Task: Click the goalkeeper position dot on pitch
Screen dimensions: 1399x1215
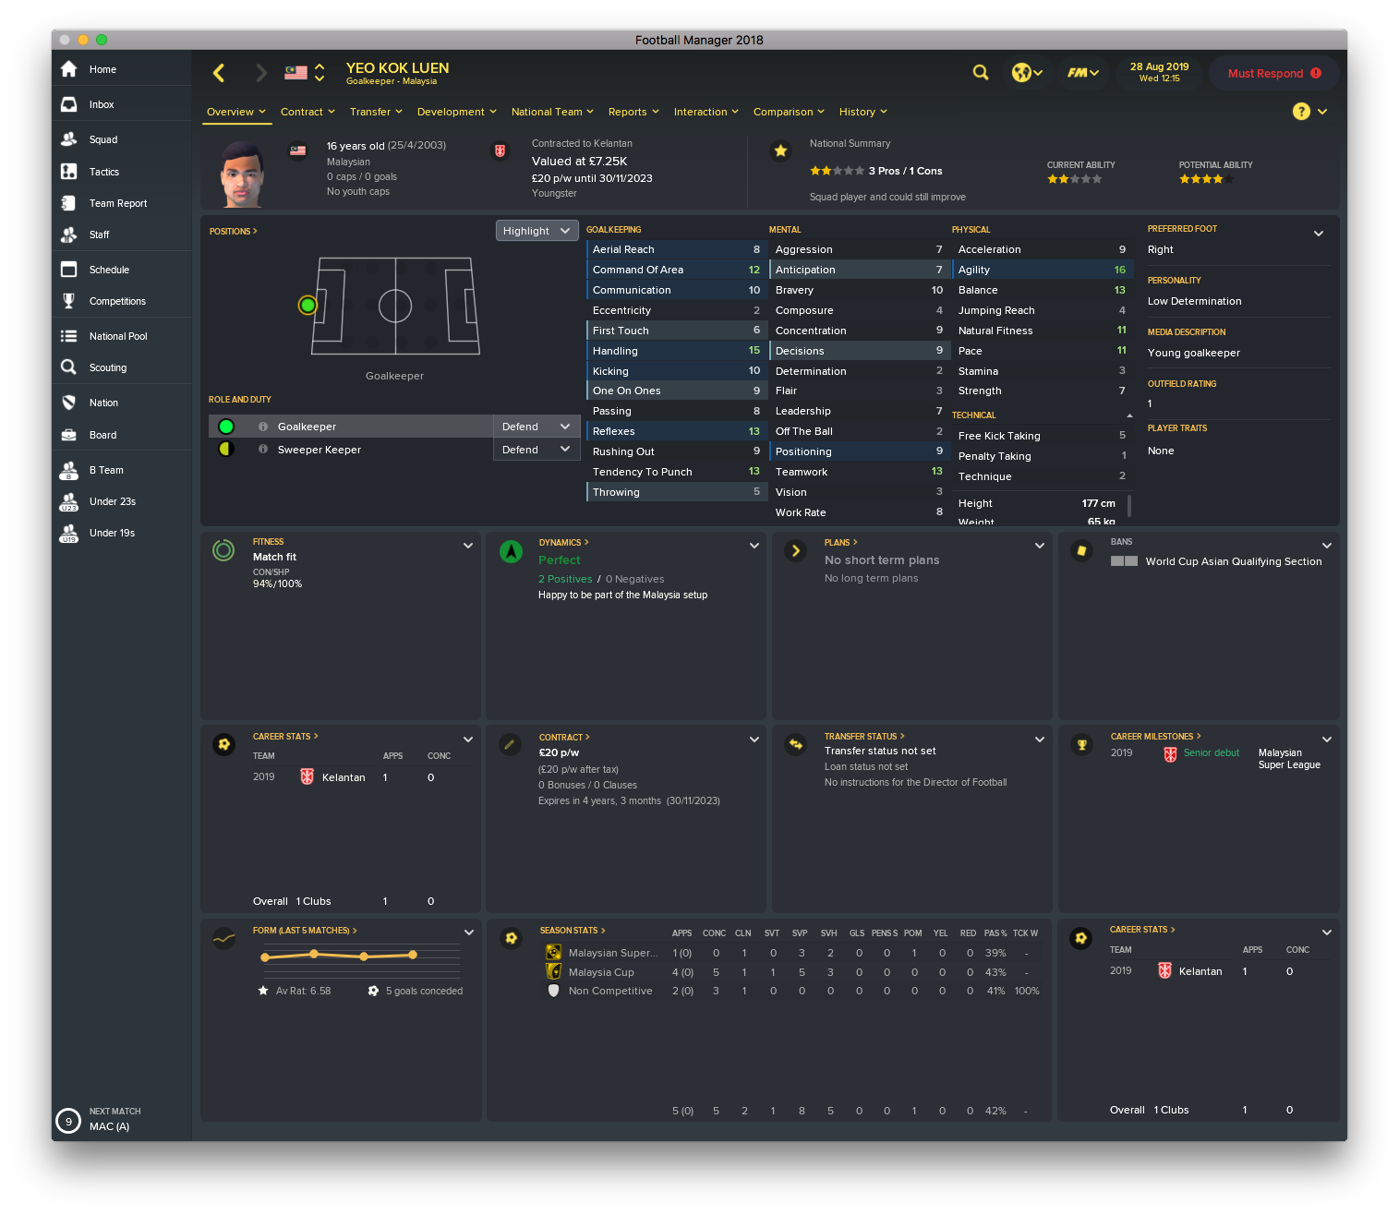Action: click(308, 305)
